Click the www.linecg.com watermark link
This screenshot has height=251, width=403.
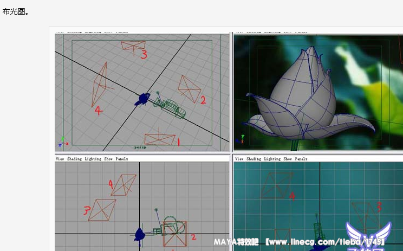coord(324,241)
